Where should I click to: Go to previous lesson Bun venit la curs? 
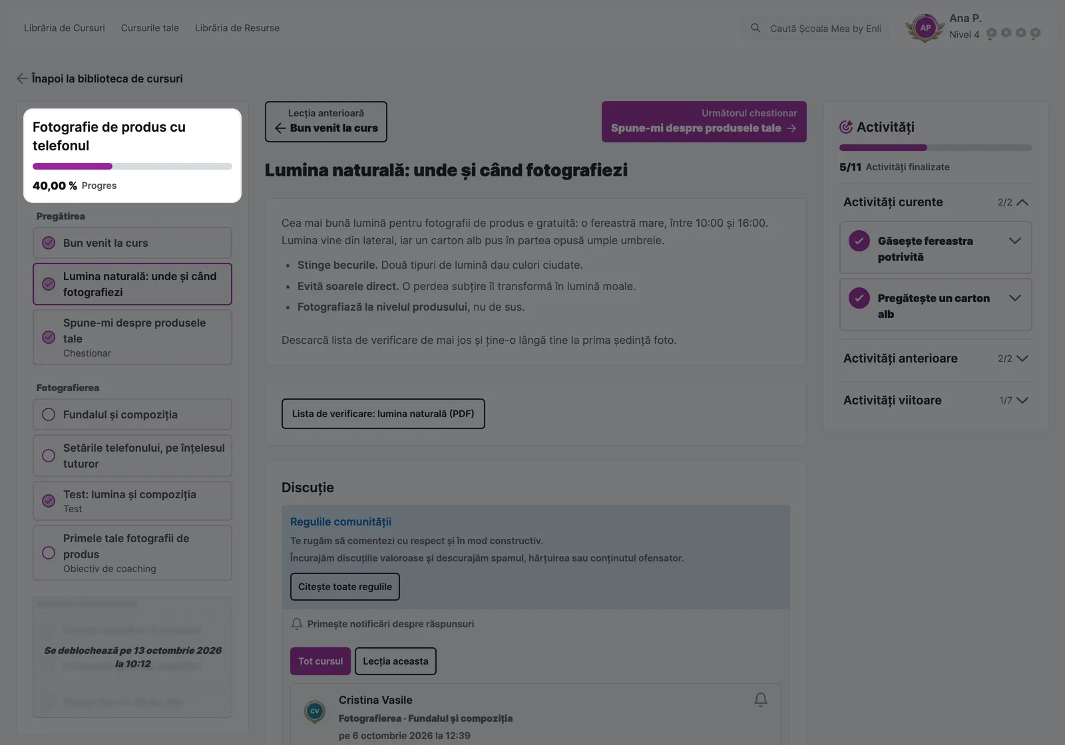click(x=326, y=122)
